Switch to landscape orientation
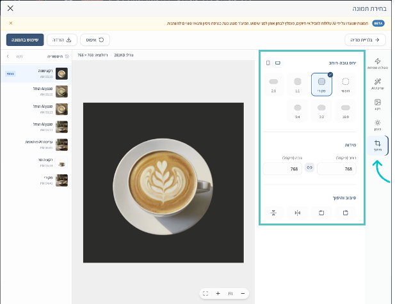Image resolution: width=395 pixels, height=304 pixels. tap(278, 63)
